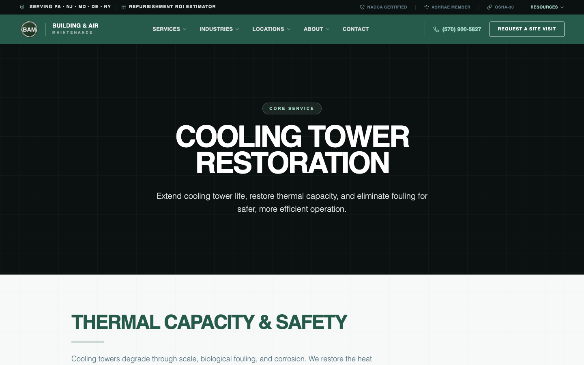Click the circular BAM logo badge
Image resolution: width=584 pixels, height=365 pixels.
click(x=29, y=29)
